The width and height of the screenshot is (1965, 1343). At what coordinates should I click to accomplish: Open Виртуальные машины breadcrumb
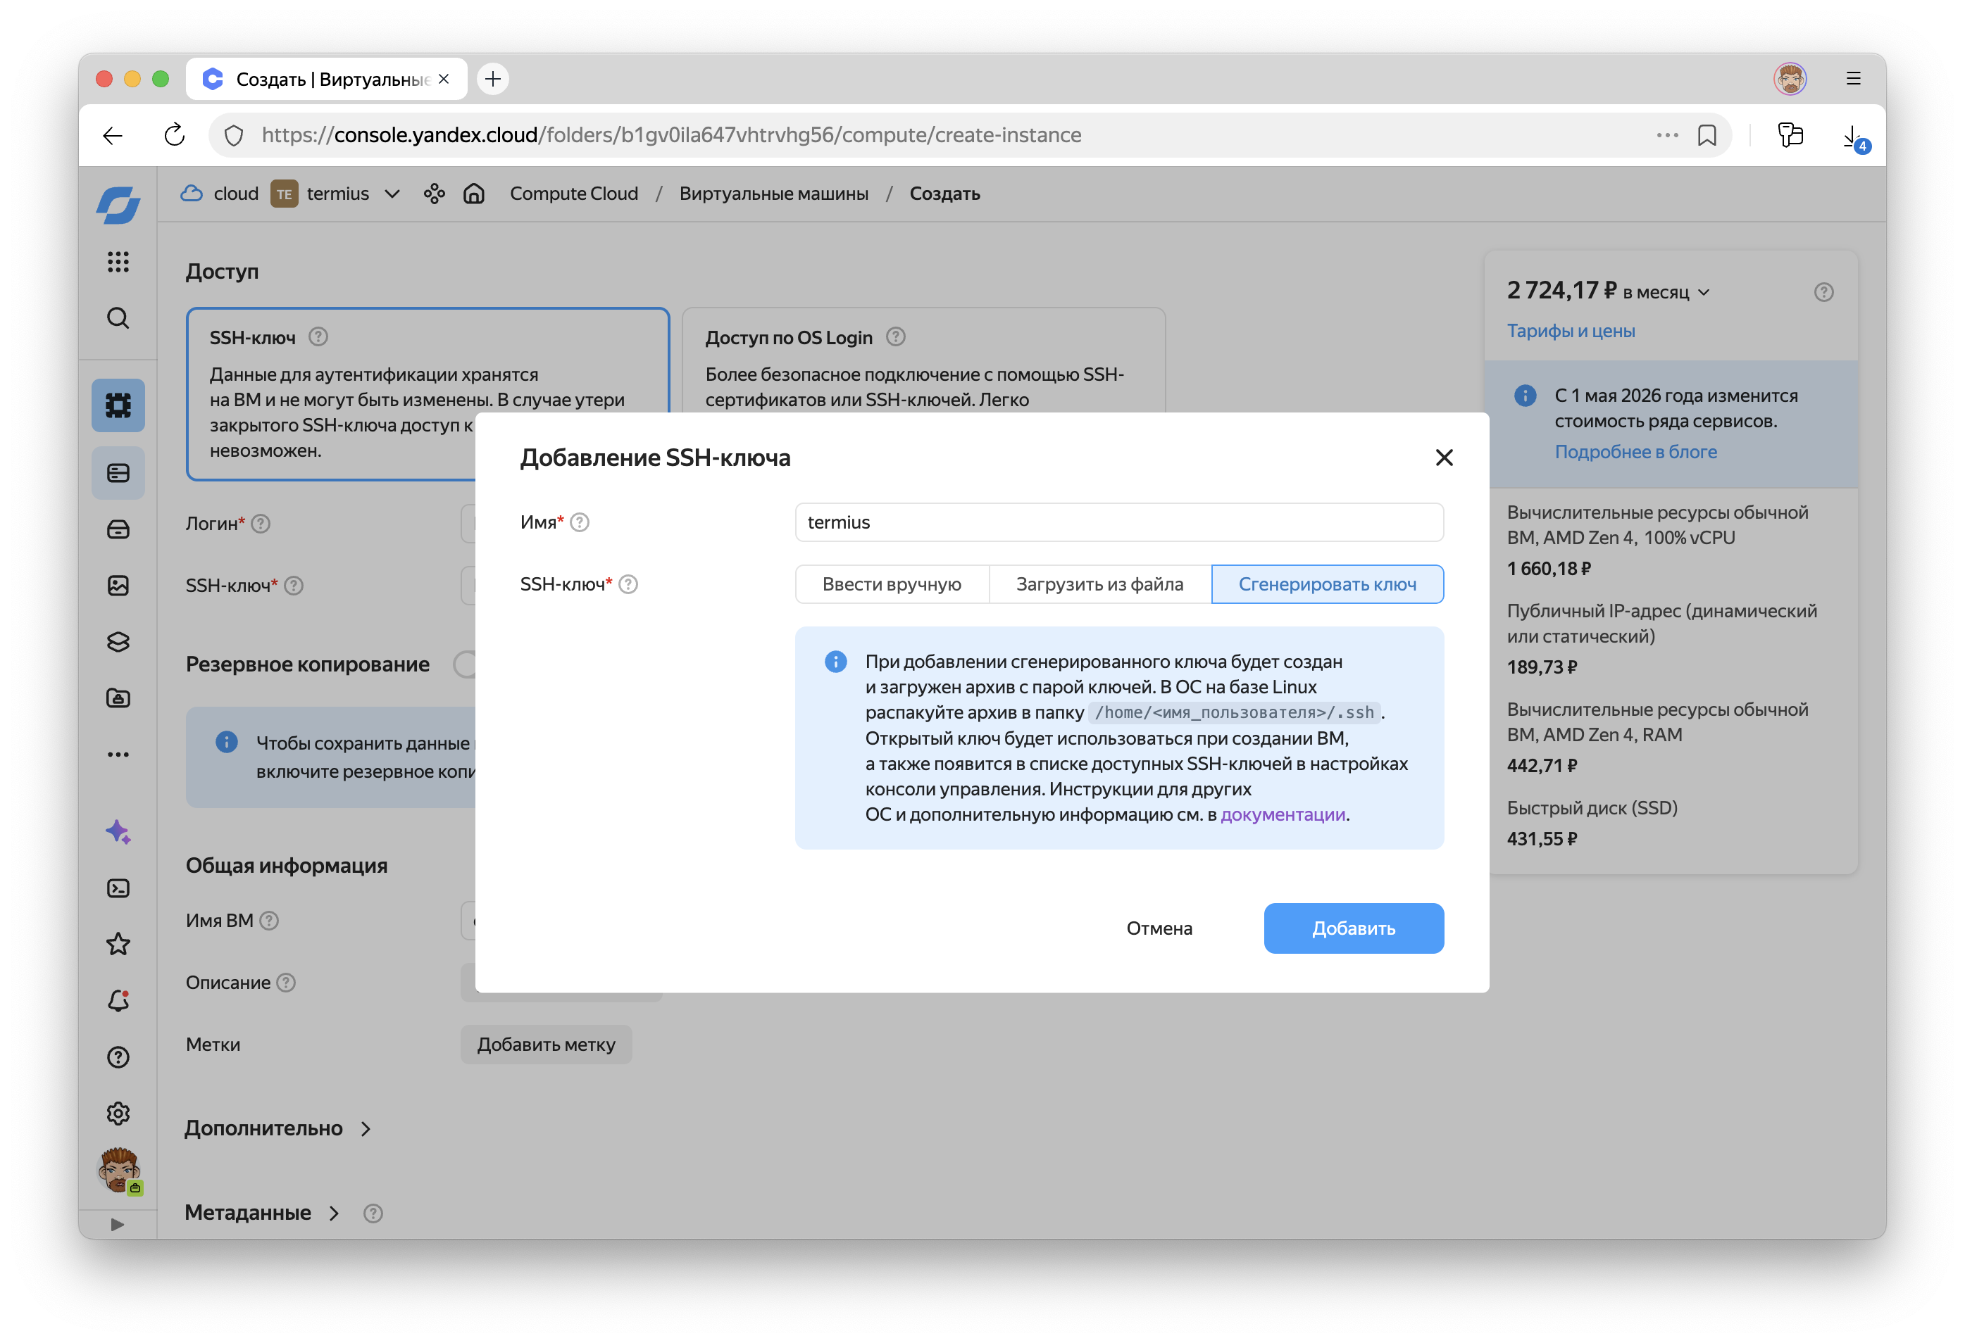pyautogui.click(x=773, y=194)
